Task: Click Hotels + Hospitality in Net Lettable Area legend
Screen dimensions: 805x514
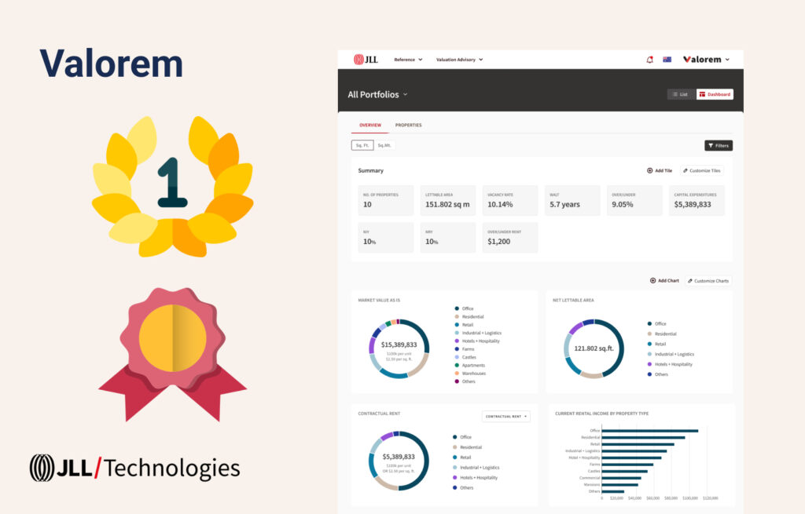Action: pos(674,364)
